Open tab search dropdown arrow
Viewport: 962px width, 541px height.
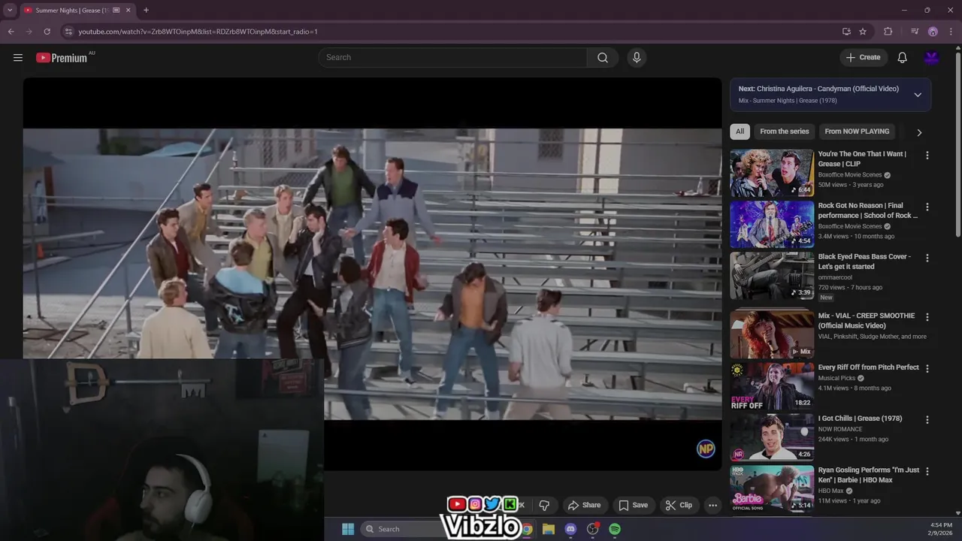[10, 11]
